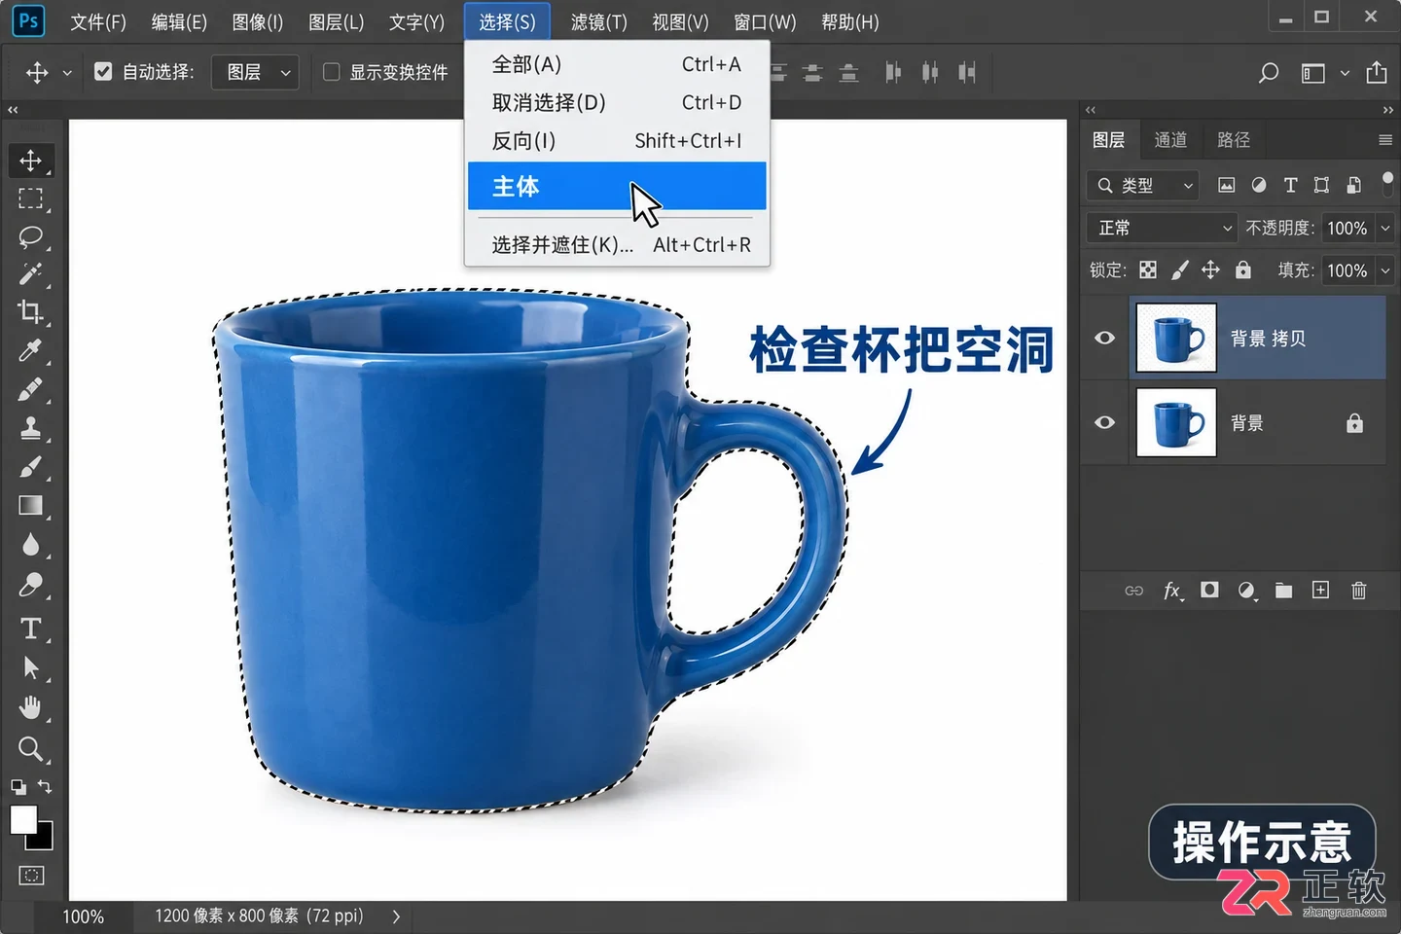Screen dimensions: 1401x934
Task: Open the Layers panel menu icon
Action: click(1385, 140)
